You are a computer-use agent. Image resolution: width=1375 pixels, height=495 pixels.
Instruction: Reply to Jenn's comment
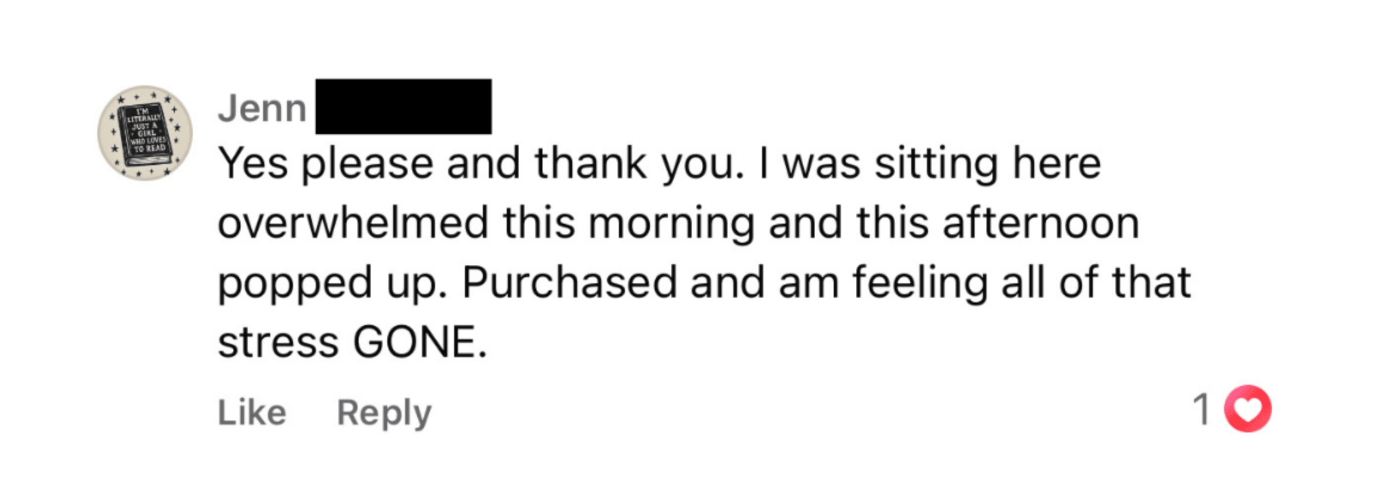coord(384,412)
